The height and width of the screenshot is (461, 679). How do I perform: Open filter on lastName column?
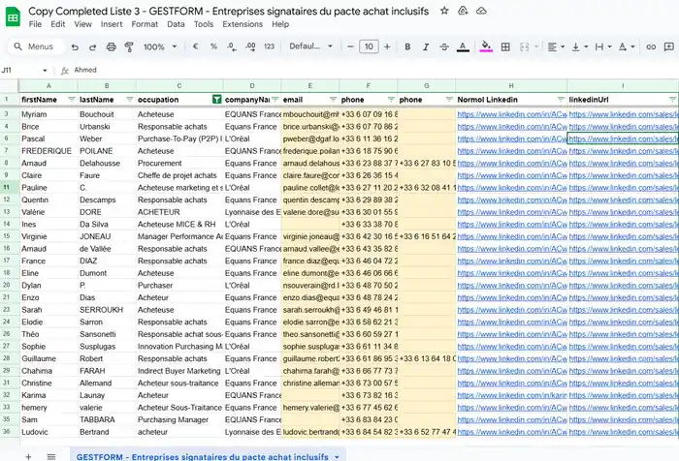click(129, 100)
